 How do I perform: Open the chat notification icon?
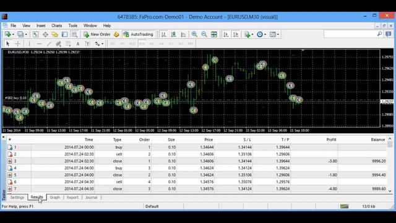[388, 34]
